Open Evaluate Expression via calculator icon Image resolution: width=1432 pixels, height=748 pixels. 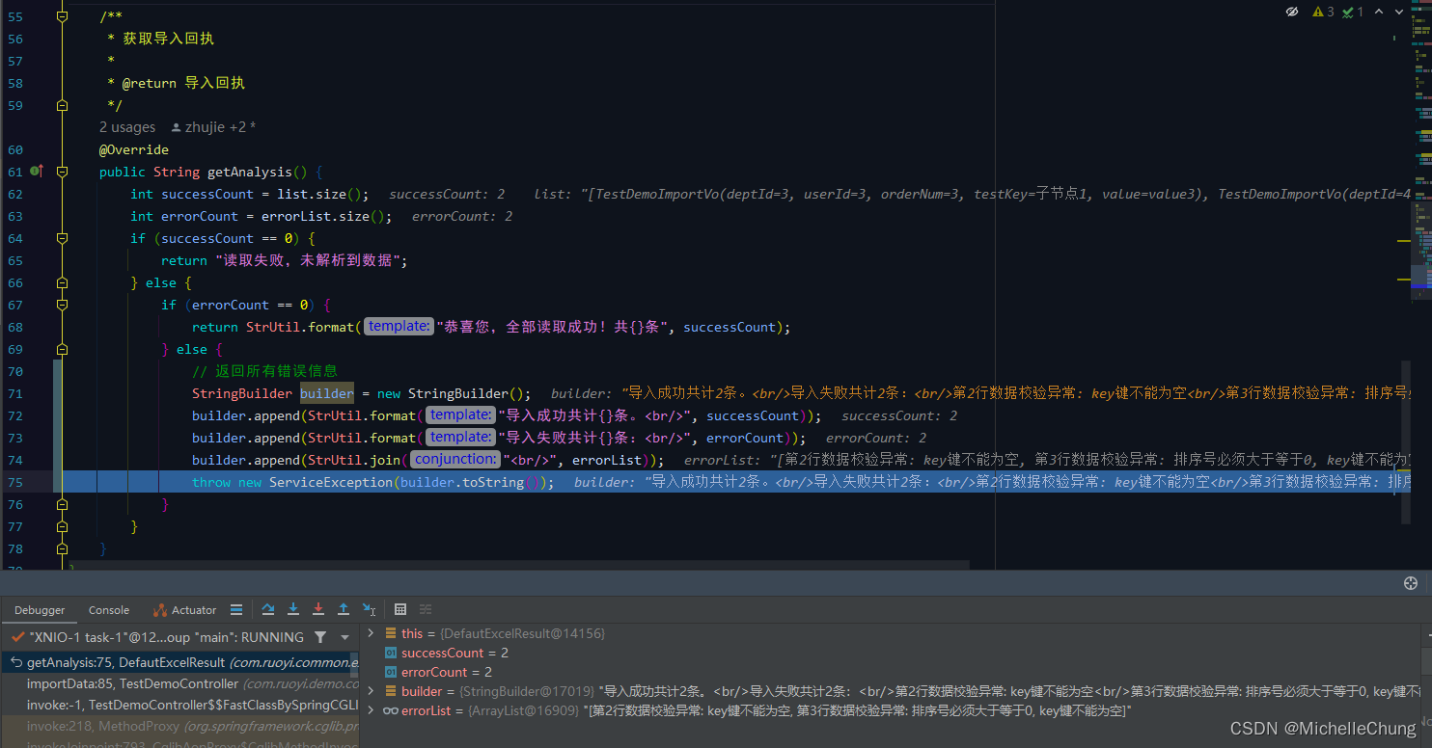[x=400, y=608]
